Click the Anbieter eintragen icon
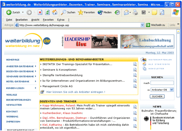 (x=42, y=92)
